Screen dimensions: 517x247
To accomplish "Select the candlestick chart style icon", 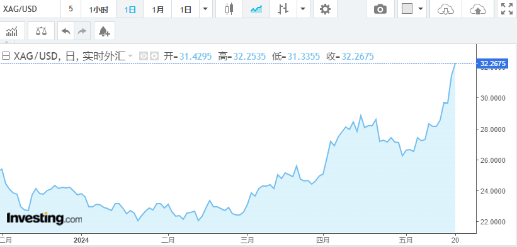I will pyautogui.click(x=229, y=9).
